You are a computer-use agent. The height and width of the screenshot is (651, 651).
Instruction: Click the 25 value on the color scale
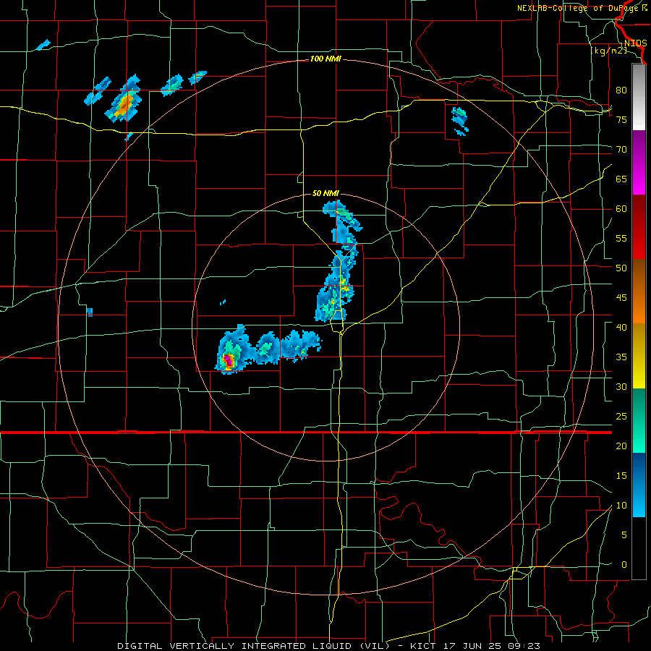tap(621, 417)
